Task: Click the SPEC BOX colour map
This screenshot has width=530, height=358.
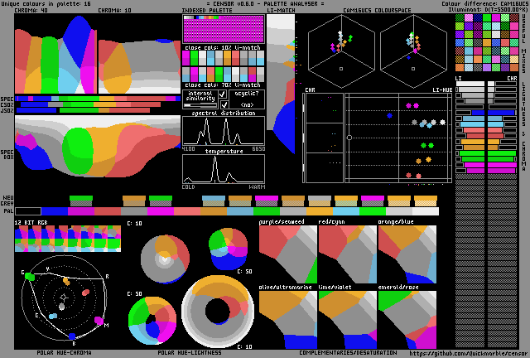Action: point(98,146)
